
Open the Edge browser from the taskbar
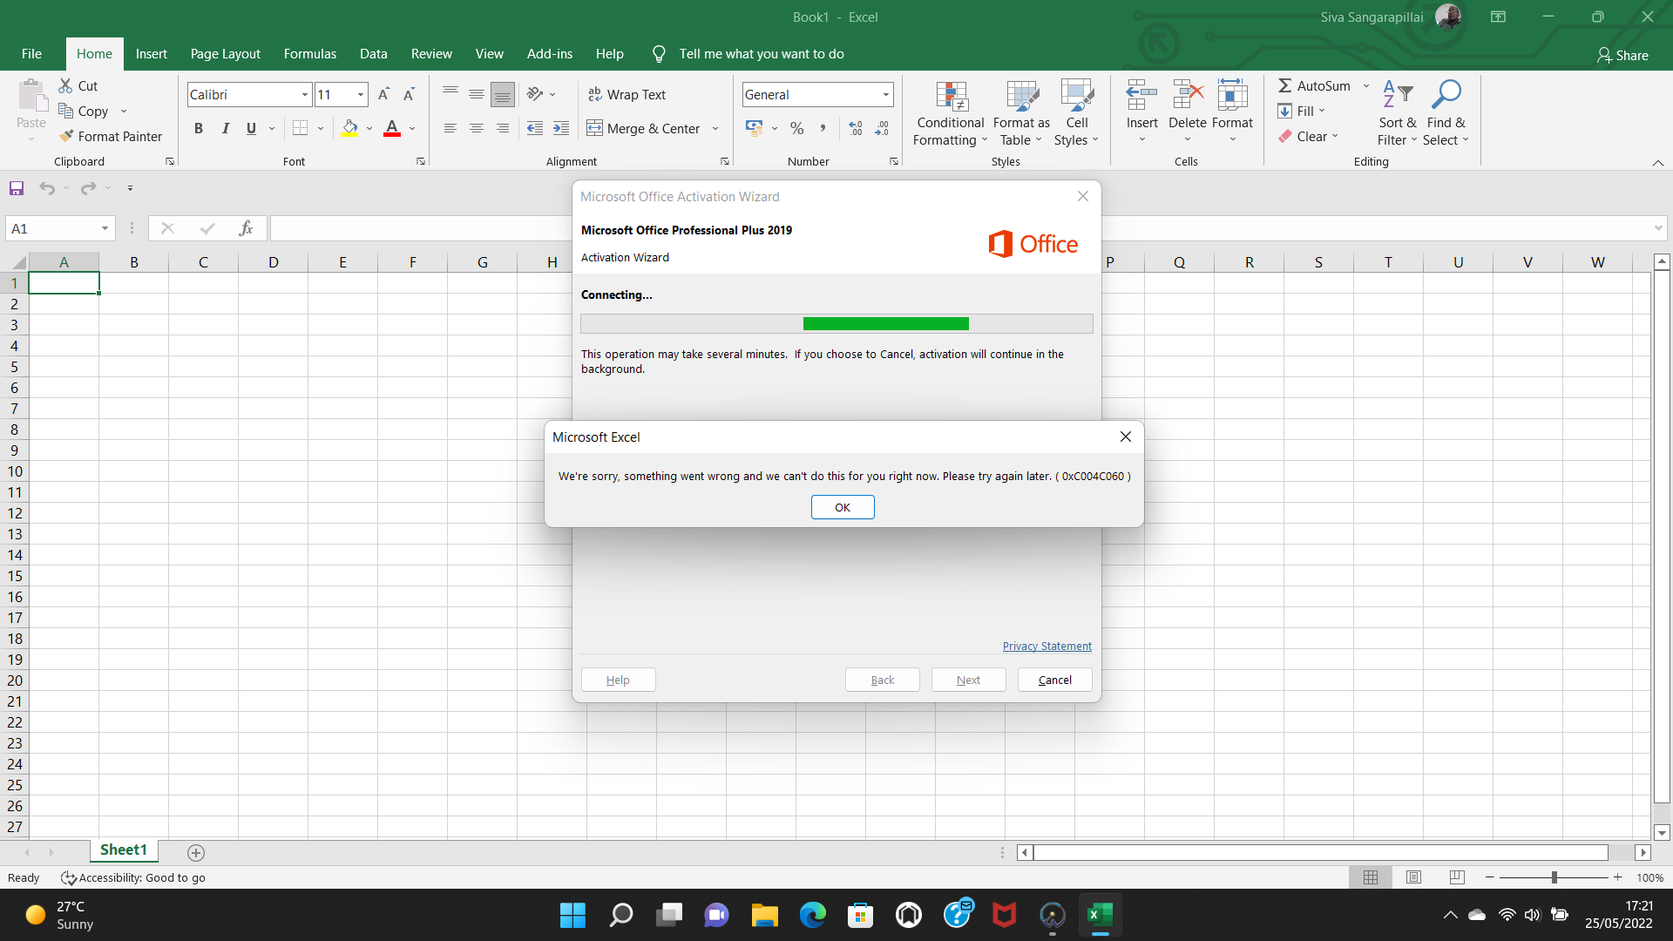812,915
